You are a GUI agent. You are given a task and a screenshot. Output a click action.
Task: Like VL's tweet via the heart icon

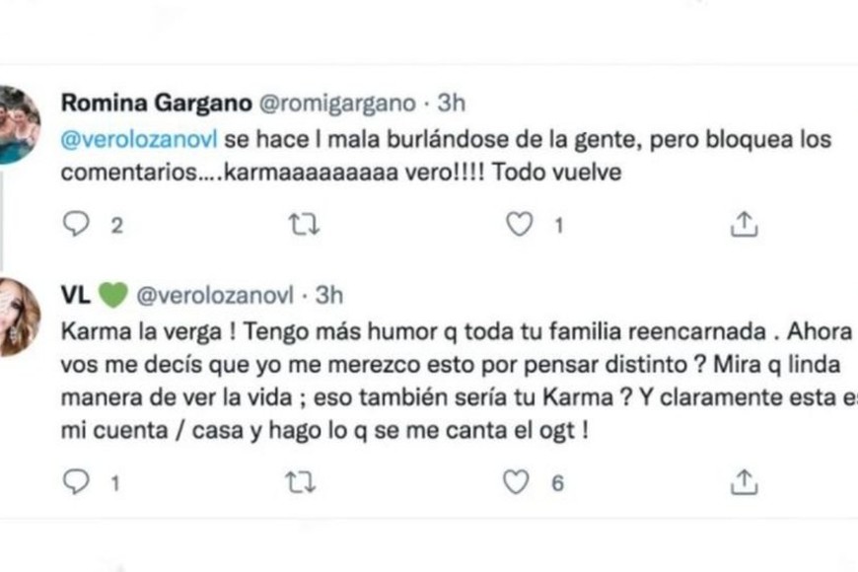pyautogui.click(x=515, y=482)
